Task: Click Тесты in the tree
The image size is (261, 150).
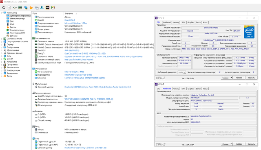Action: 9,76
